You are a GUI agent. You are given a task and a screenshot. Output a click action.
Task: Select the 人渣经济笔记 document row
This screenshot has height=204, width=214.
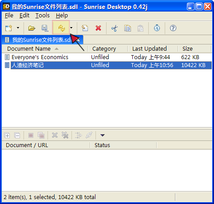(107, 65)
